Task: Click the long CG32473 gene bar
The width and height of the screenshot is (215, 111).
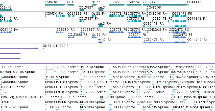Action: [165, 5]
